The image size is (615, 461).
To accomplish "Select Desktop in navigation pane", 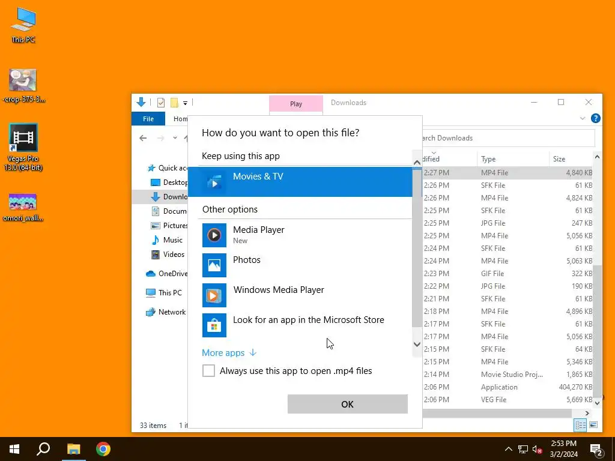I will click(169, 182).
